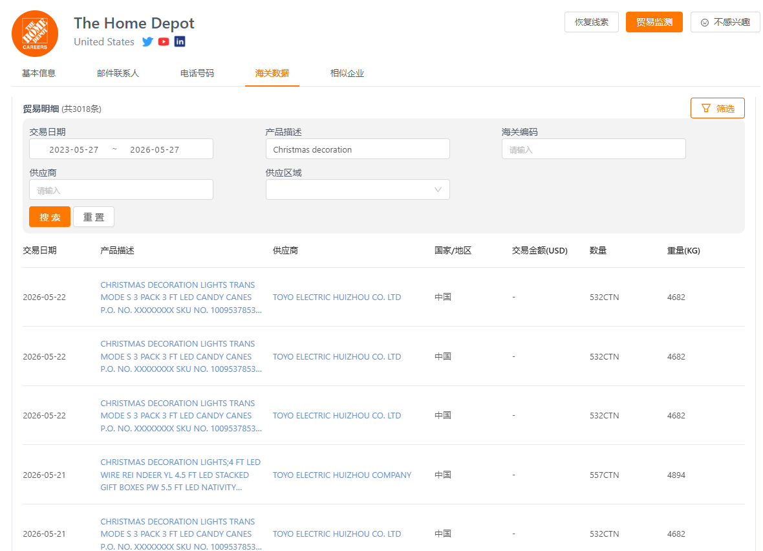Click the 交易日期 column header
763x551 pixels.
[x=40, y=251]
